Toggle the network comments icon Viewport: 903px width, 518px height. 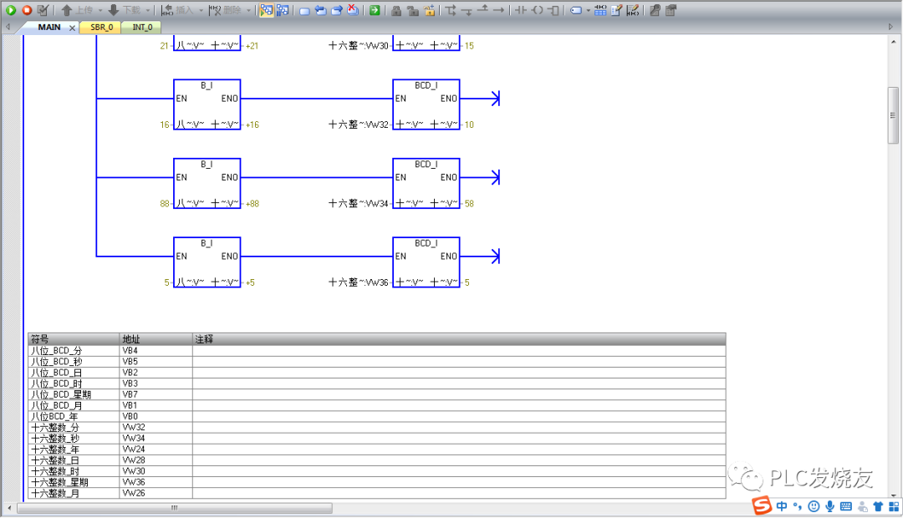click(x=632, y=10)
